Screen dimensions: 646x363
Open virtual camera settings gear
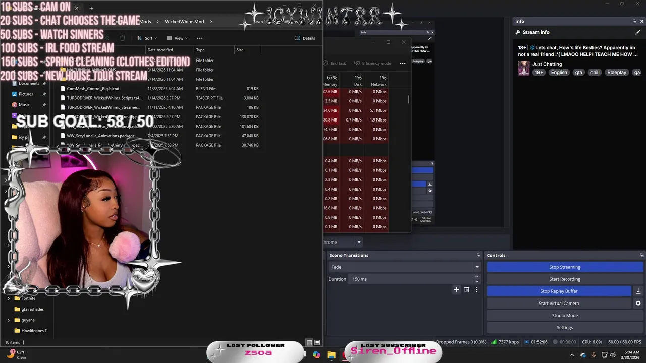pyautogui.click(x=638, y=303)
